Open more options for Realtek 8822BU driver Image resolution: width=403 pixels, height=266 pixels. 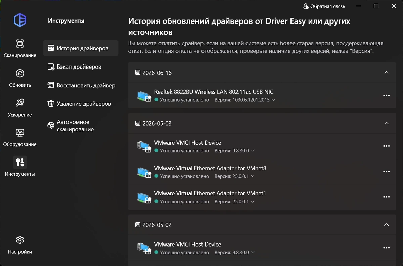point(386,95)
